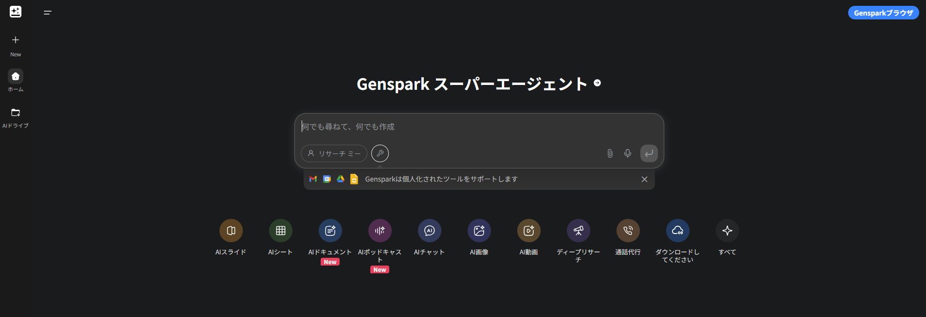Click the Google Slides icon in the banner
The height and width of the screenshot is (317, 926).
click(x=354, y=179)
